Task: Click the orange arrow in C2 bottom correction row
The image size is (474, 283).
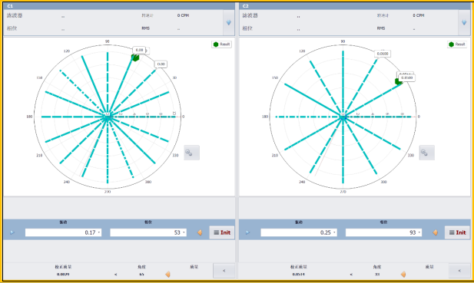Action: click(x=403, y=274)
